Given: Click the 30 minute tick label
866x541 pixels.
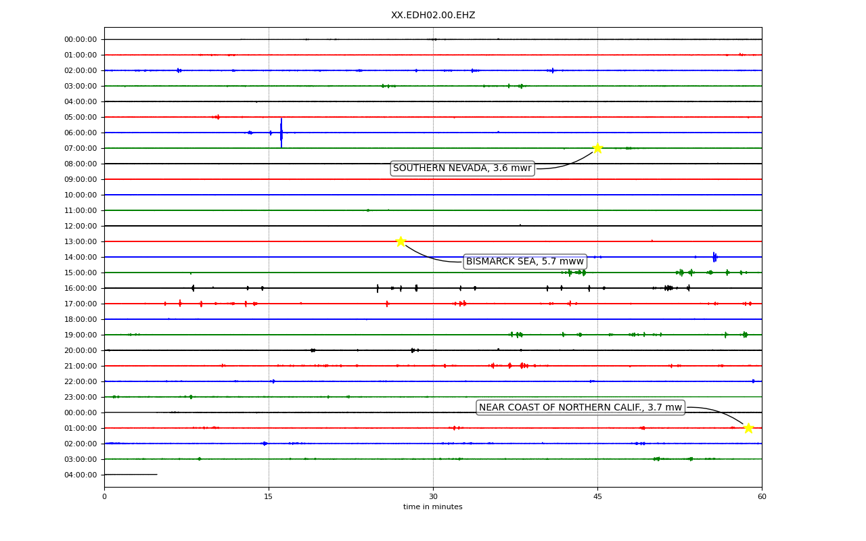Looking at the screenshot, I should pos(433,497).
